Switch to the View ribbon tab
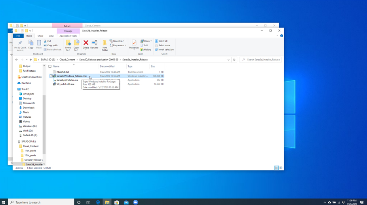Screen dimensions: 367x205 click(x=51, y=36)
